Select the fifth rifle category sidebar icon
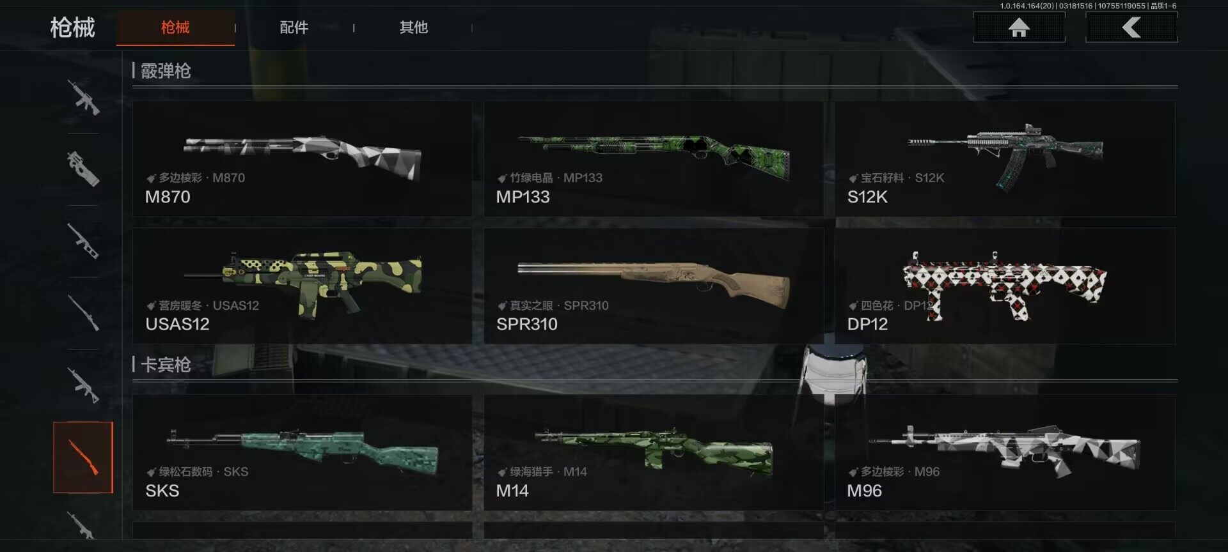This screenshot has width=1228, height=552. click(x=84, y=385)
